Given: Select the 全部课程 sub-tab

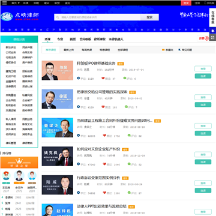Looking at the screenshot, I should 122,50.
